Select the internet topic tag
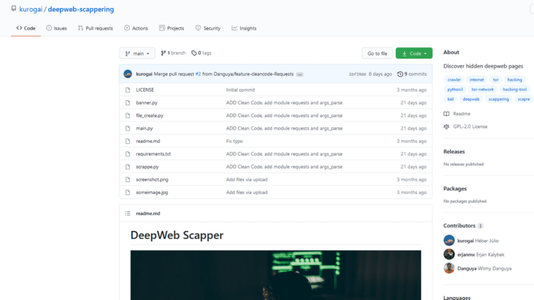The width and height of the screenshot is (534, 300). click(x=477, y=80)
